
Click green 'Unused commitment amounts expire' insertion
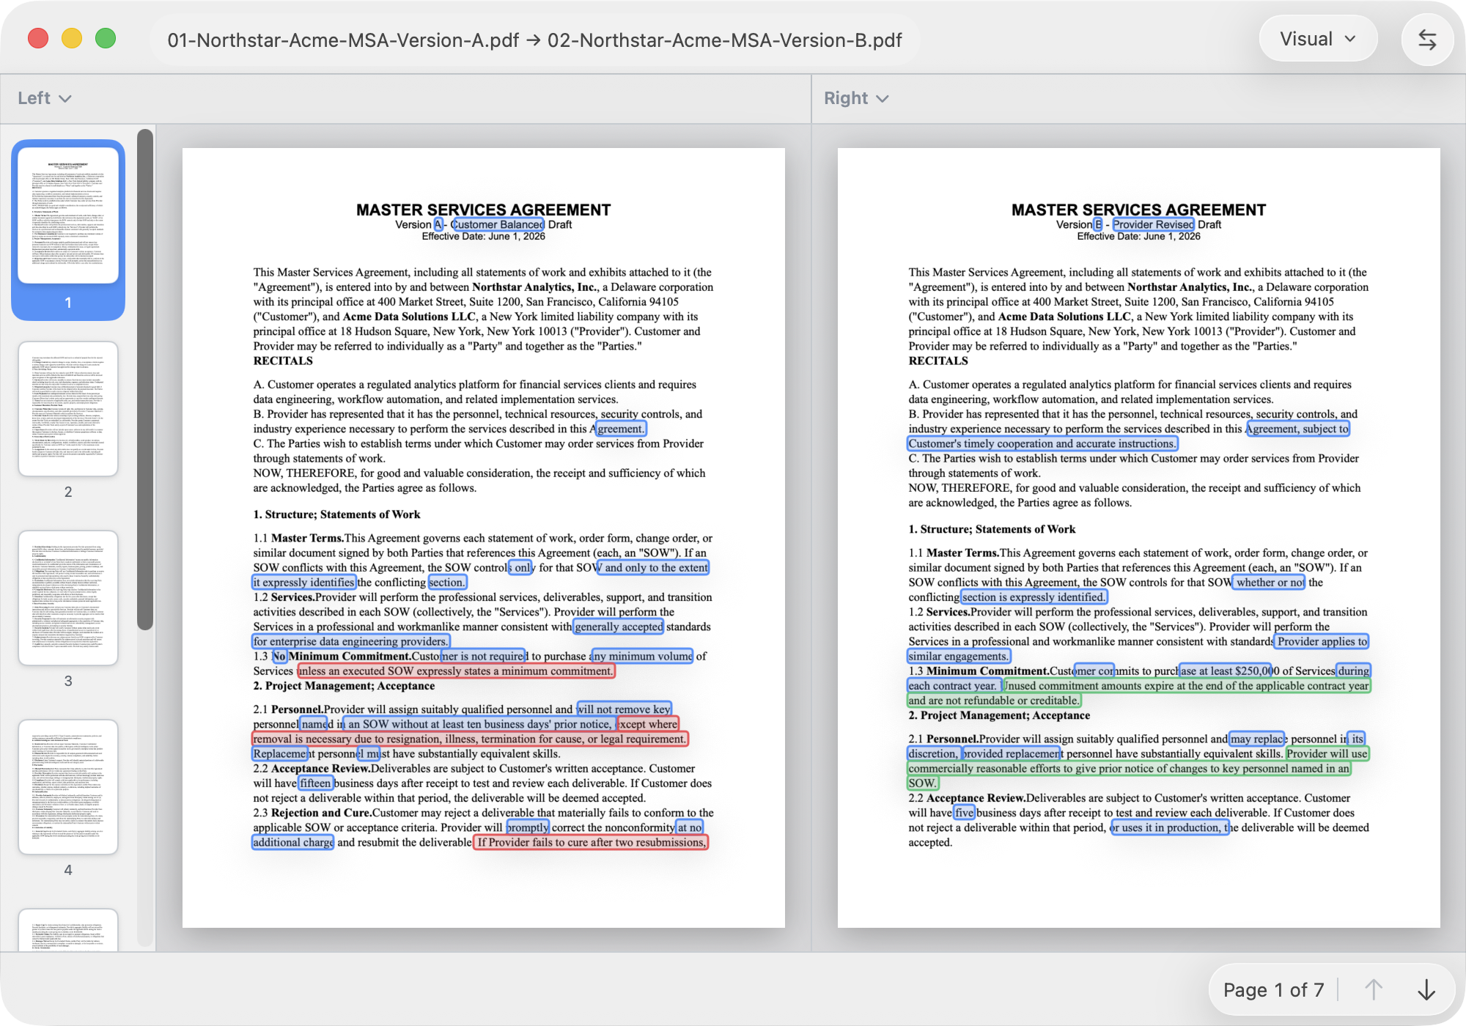[1185, 685]
